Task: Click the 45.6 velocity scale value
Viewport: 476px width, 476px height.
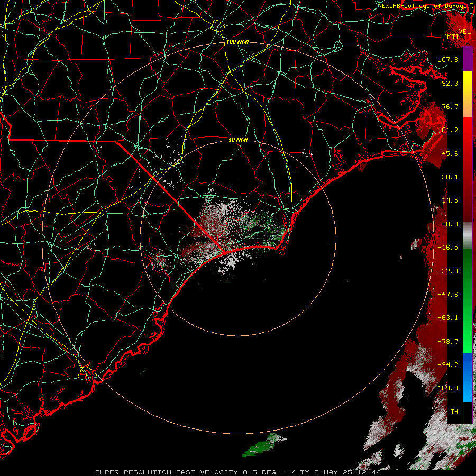Action: pyautogui.click(x=450, y=153)
